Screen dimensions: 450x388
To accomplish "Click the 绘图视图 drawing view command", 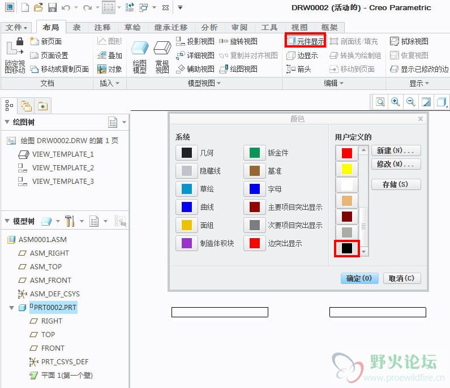I will point(238,69).
